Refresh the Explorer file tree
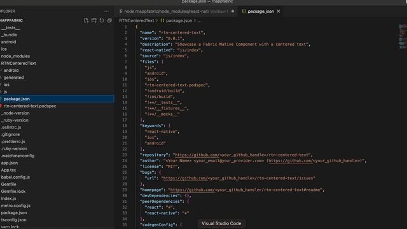The image size is (407, 229). 102,20
